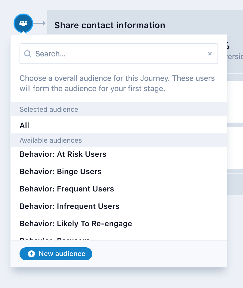Clear the search field with the X
This screenshot has height=288, width=243.
210,54
